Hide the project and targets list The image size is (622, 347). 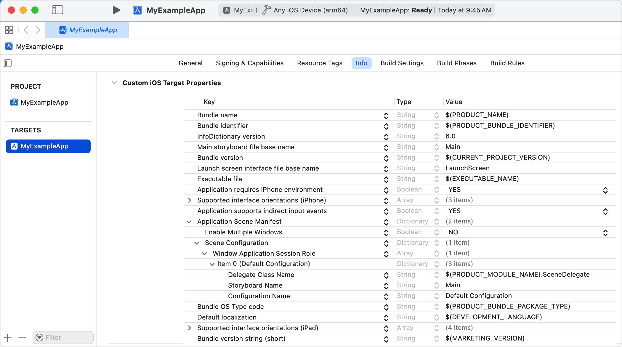point(8,63)
